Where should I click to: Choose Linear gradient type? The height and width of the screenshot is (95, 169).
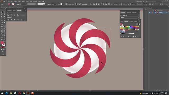pos(76,4)
